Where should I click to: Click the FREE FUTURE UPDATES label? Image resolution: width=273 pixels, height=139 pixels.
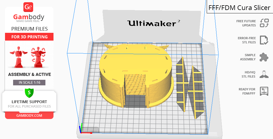(246, 23)
